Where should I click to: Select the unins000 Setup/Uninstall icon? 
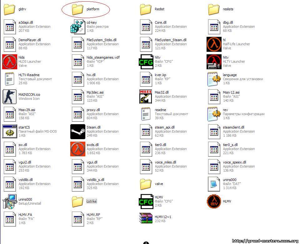(10, 201)
